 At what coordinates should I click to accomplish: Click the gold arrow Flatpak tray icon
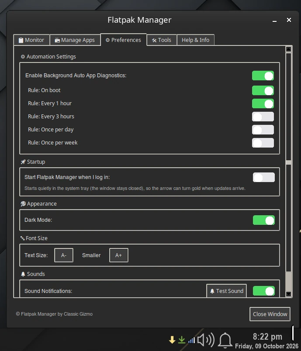pyautogui.click(x=172, y=340)
